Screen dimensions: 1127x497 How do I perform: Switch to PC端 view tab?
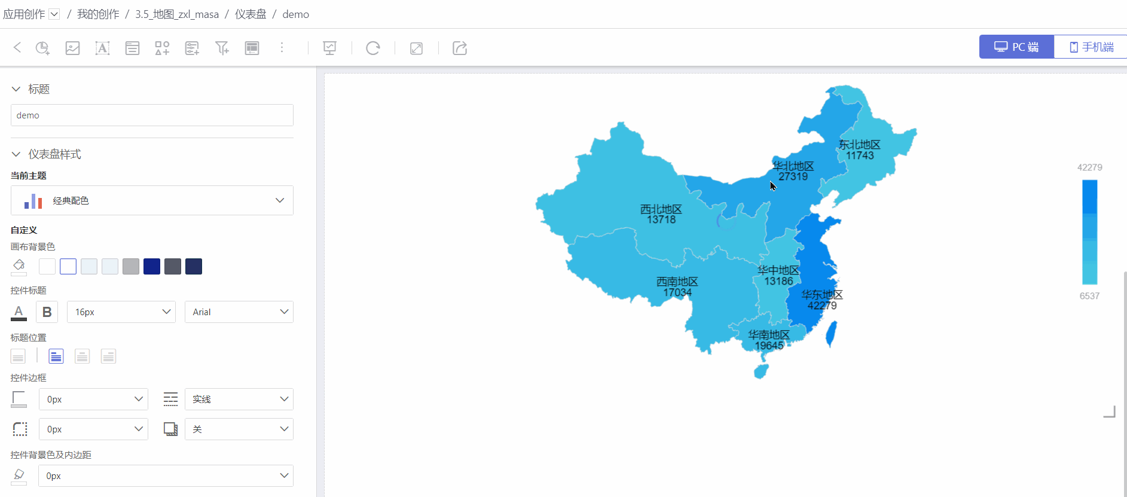(1016, 47)
